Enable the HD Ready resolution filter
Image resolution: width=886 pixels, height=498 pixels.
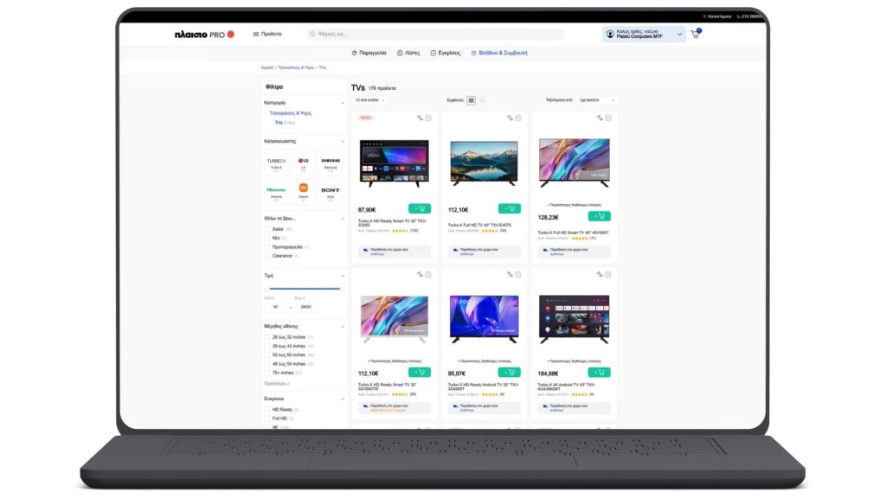(x=267, y=409)
